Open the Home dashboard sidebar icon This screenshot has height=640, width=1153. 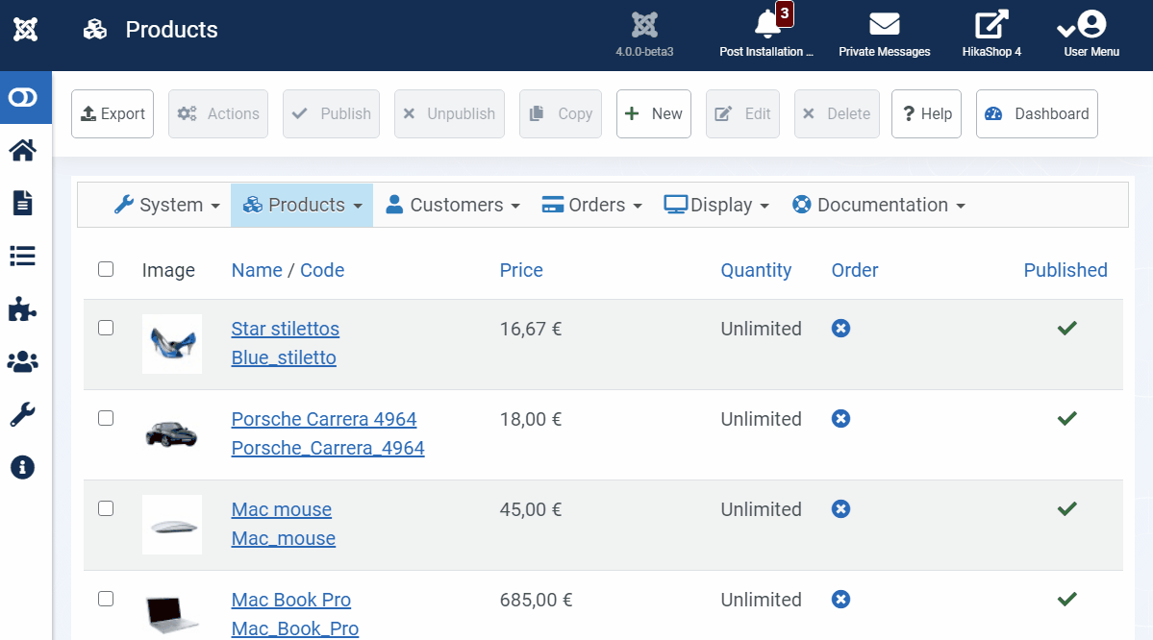tap(22, 150)
